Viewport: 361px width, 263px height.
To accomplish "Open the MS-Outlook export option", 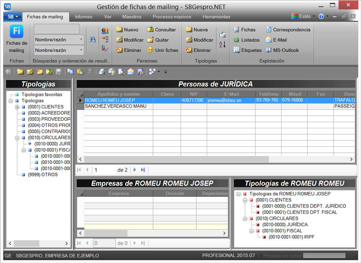I will pyautogui.click(x=282, y=50).
